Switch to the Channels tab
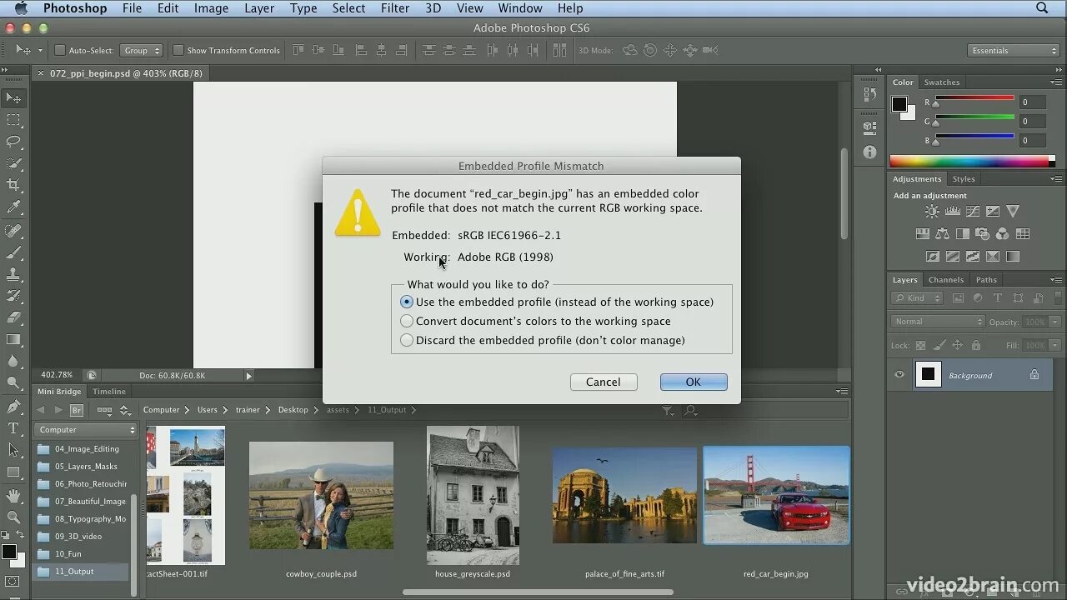Screen dimensions: 1067x600 (x=946, y=280)
